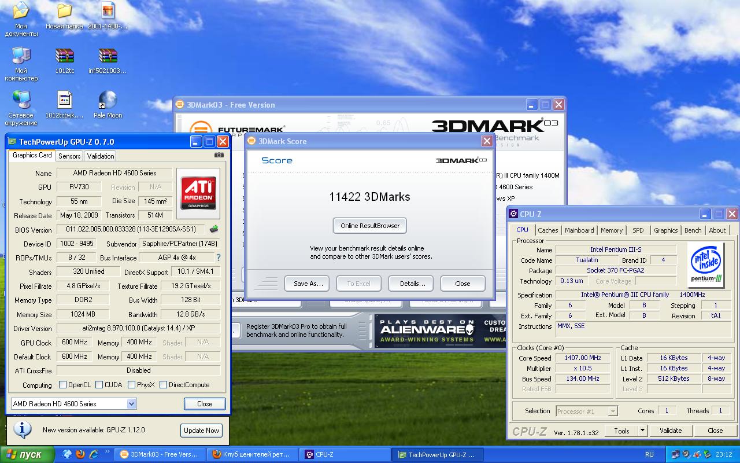Click the RU language indicator in the taskbar
Image resolution: width=740 pixels, height=463 pixels.
(649, 454)
